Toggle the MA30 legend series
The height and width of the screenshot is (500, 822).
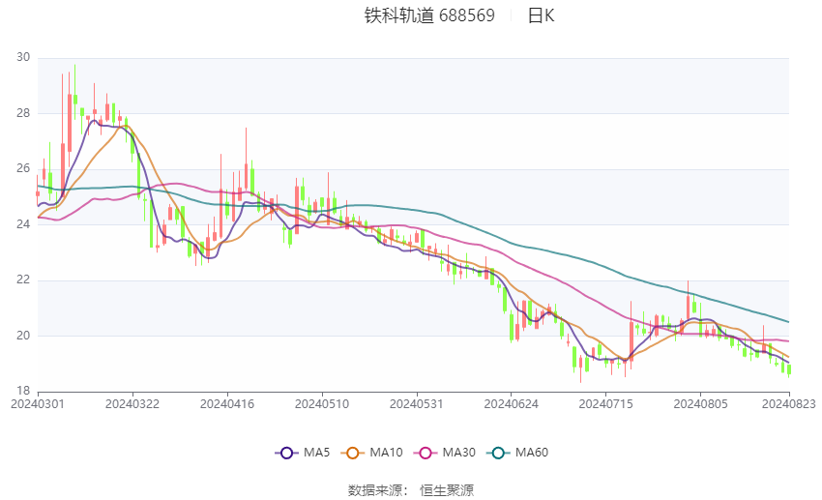[445, 453]
